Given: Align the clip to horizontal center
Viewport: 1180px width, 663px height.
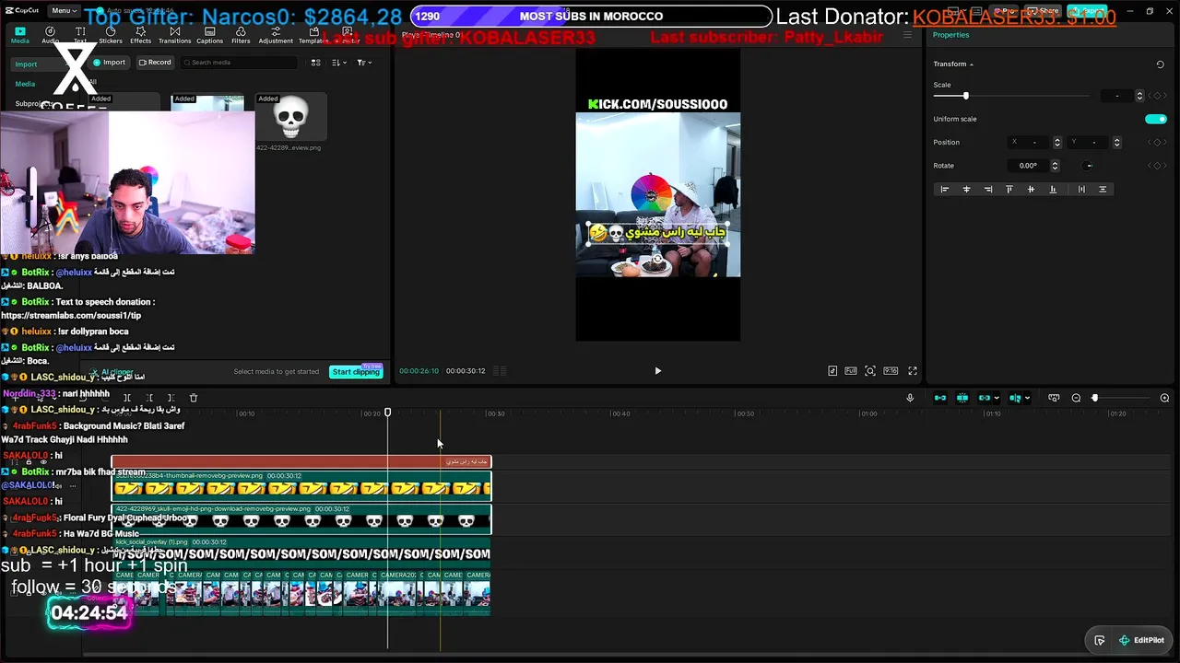Looking at the screenshot, I should pyautogui.click(x=966, y=190).
